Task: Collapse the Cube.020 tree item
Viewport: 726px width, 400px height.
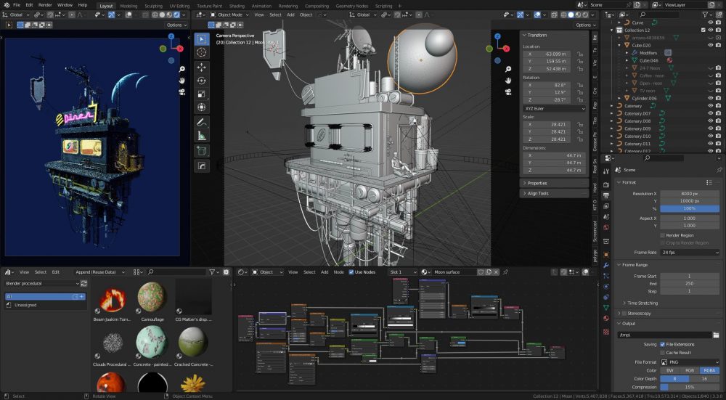Action: click(619, 45)
